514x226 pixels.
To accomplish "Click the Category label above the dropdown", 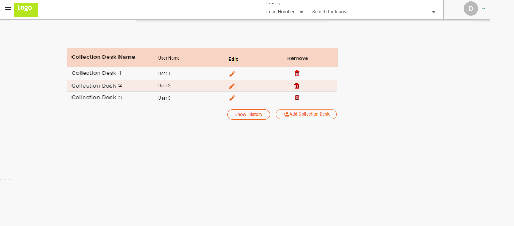I will click(x=273, y=3).
